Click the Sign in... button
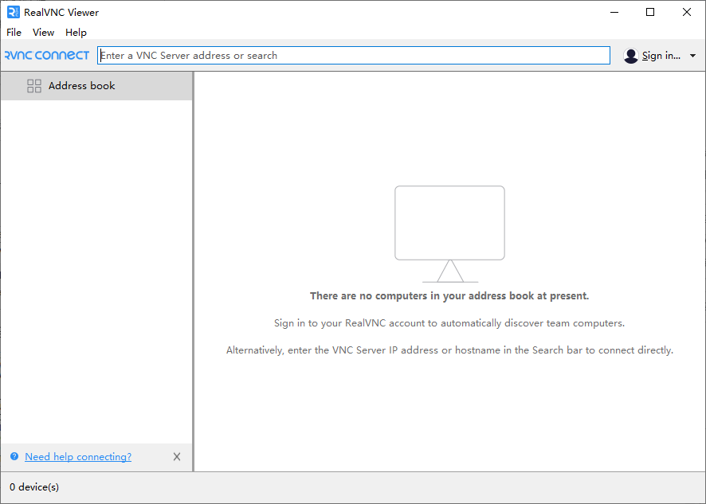The image size is (706, 504). (660, 55)
